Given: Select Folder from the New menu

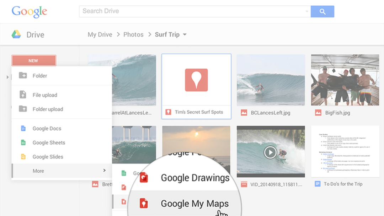Looking at the screenshot, I should tap(40, 76).
